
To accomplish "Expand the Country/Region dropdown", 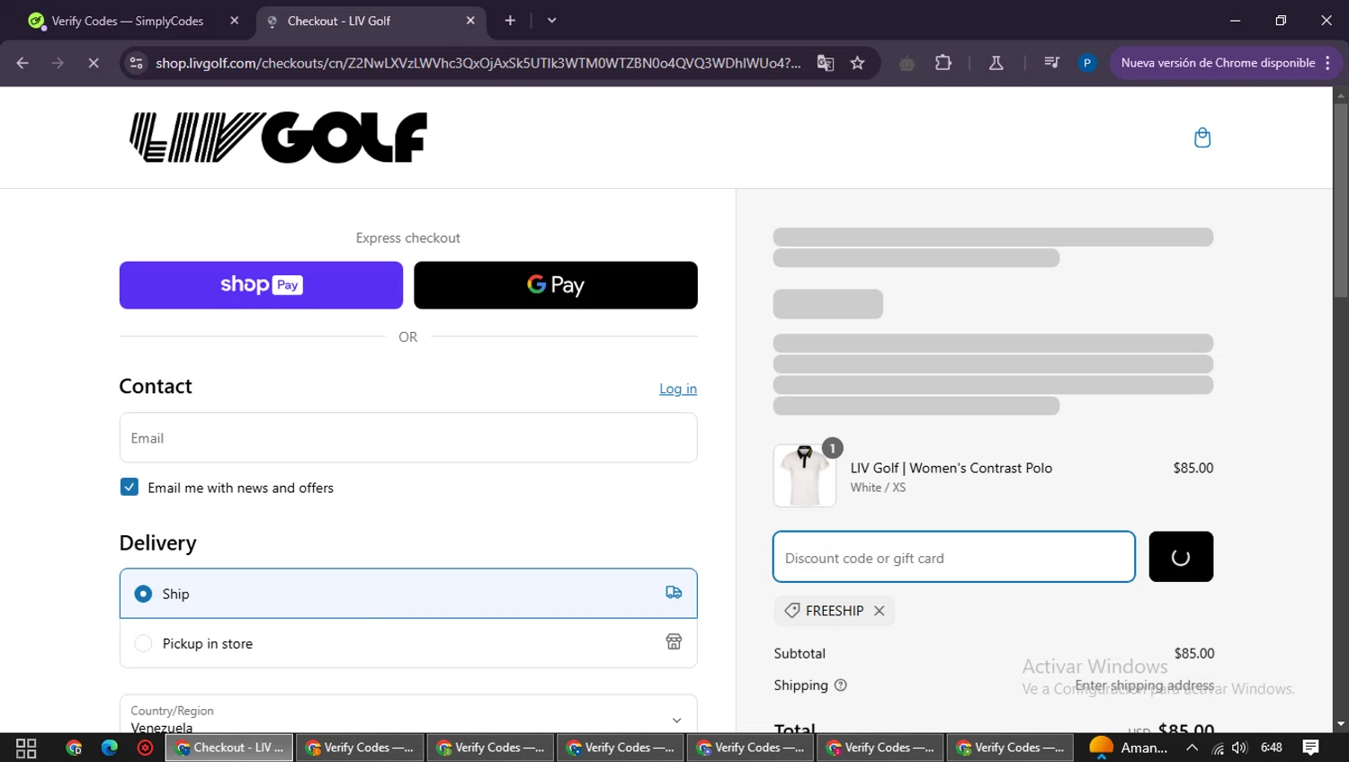I will click(x=408, y=717).
